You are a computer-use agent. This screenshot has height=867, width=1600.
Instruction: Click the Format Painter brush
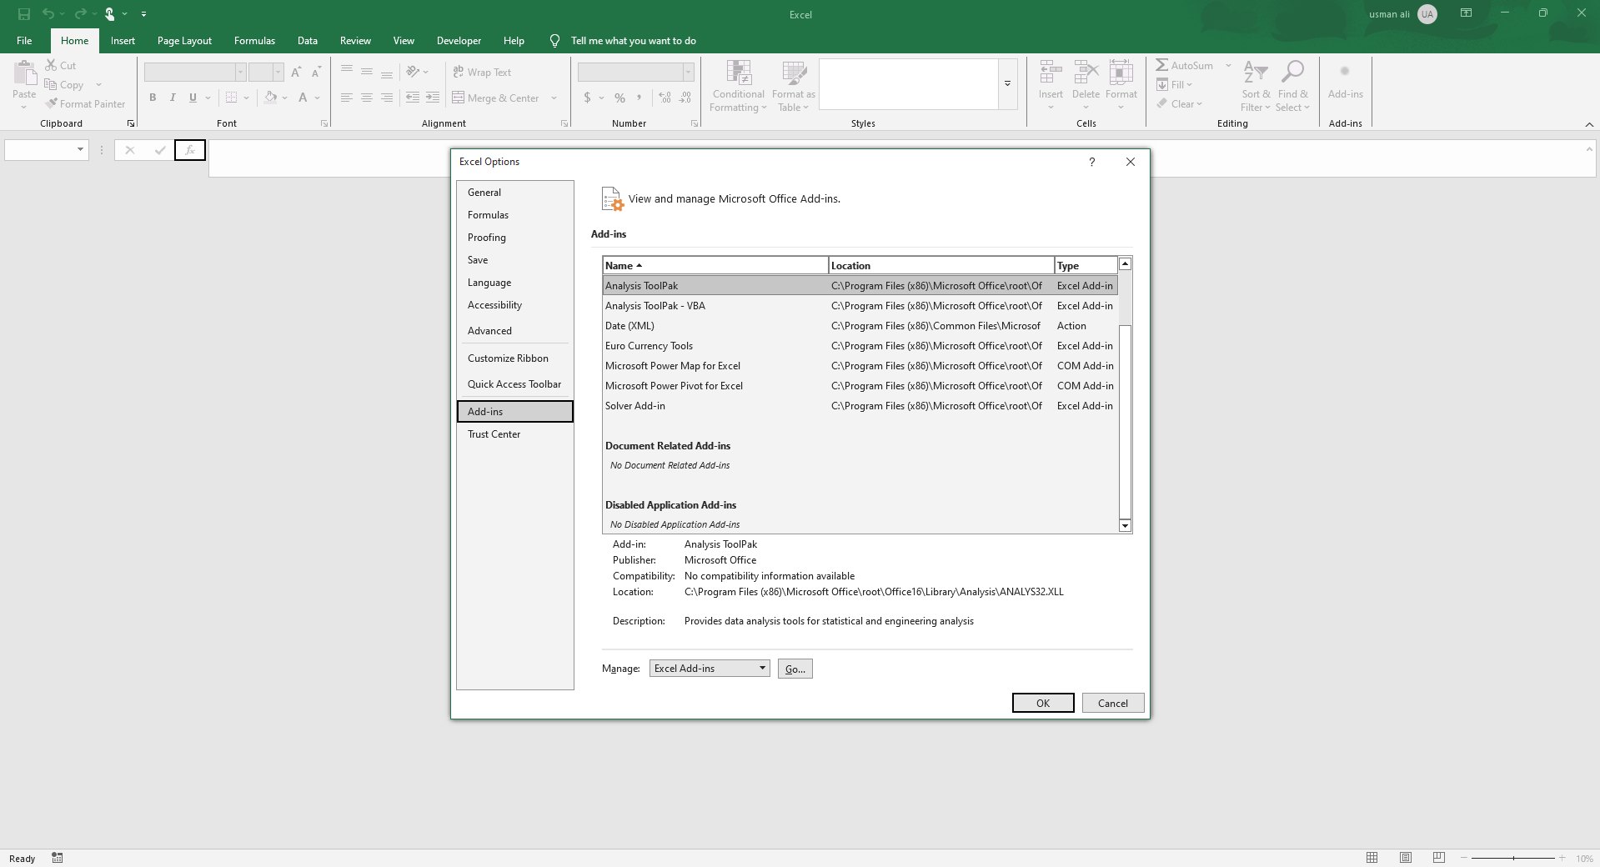[x=52, y=103]
